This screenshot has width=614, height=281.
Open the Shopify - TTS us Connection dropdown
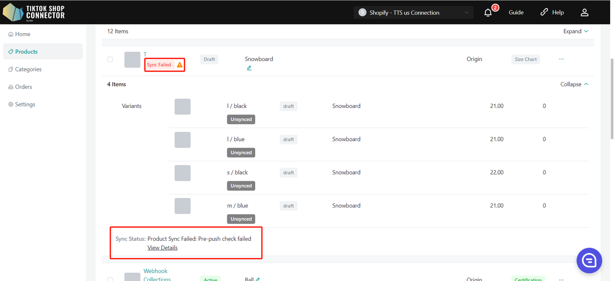click(413, 12)
